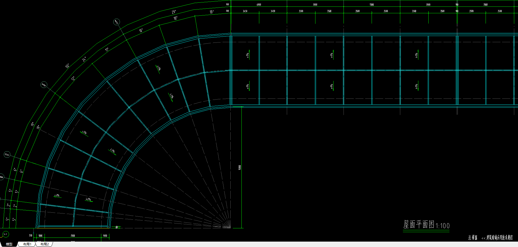This screenshot has width=518, height=247.
Task: Select the 12° angle dimension text
Action: coord(73,78)
